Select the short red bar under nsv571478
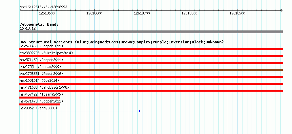The image size is (292, 134). pyautogui.click(x=40, y=104)
